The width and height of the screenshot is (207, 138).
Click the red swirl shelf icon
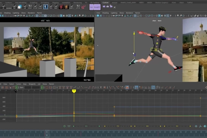83,7
